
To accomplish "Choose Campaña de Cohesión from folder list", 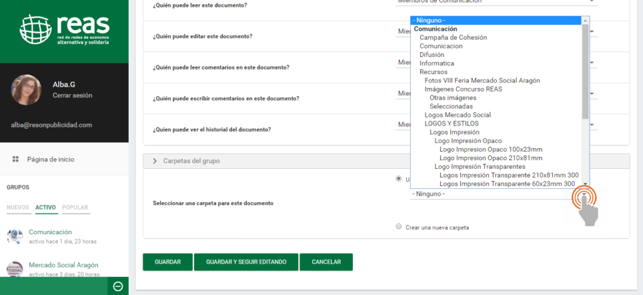I will point(453,38).
